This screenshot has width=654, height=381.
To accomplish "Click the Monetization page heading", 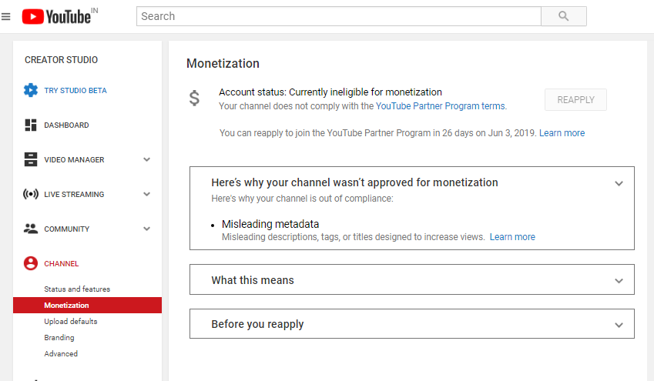I will tap(223, 63).
